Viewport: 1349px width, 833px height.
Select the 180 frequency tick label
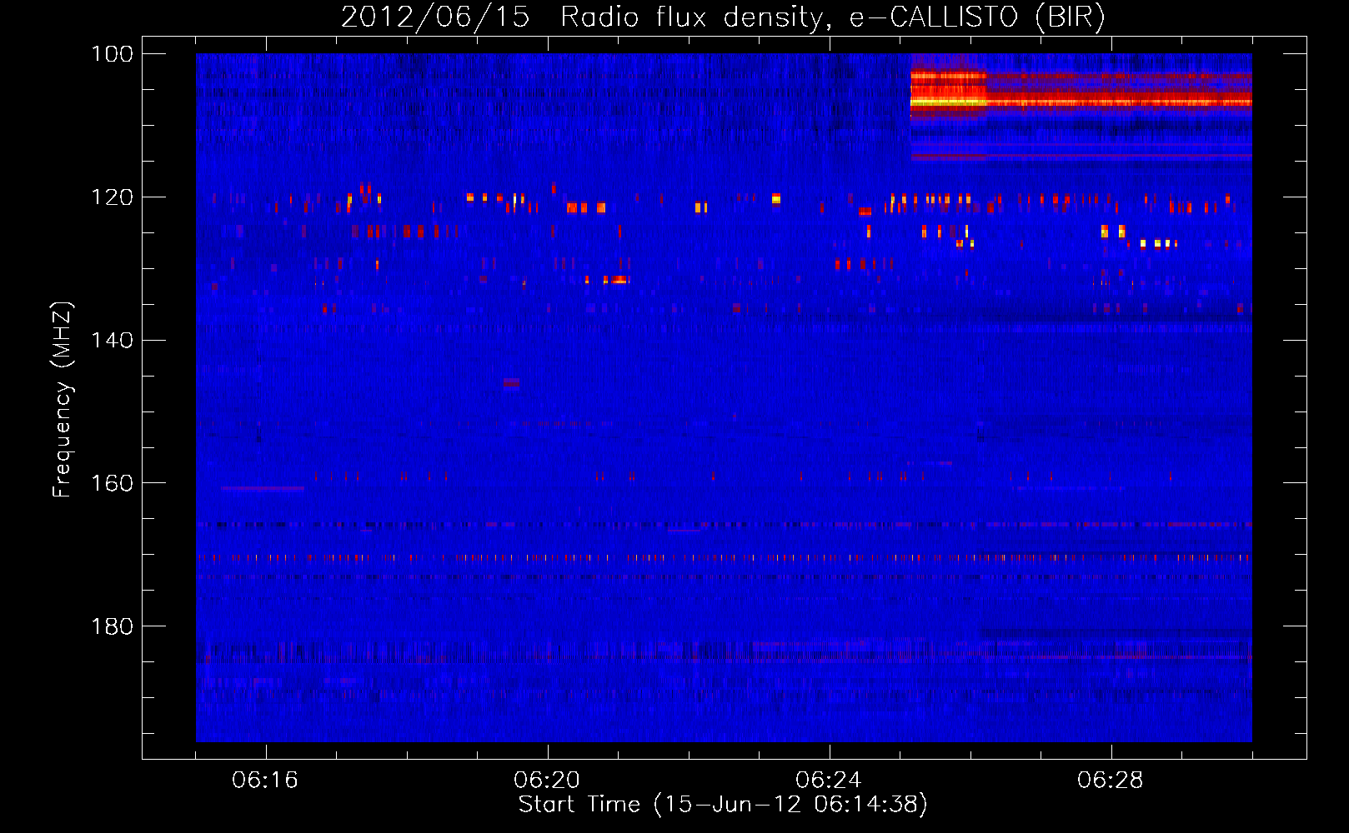tap(112, 626)
